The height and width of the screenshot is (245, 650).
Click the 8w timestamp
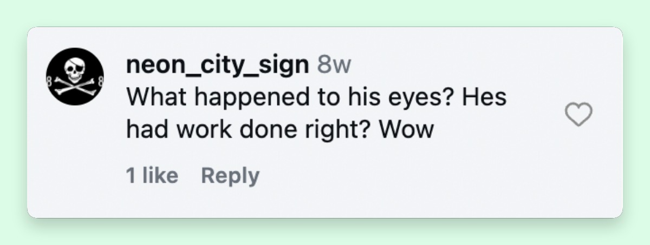[x=334, y=65]
